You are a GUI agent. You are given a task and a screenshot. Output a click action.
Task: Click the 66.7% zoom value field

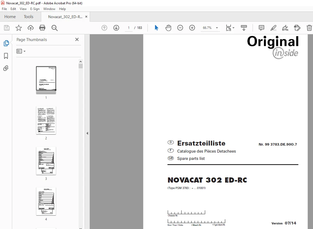pyautogui.click(x=207, y=28)
